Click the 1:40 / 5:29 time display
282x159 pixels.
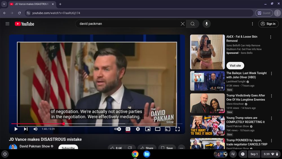[48, 129]
